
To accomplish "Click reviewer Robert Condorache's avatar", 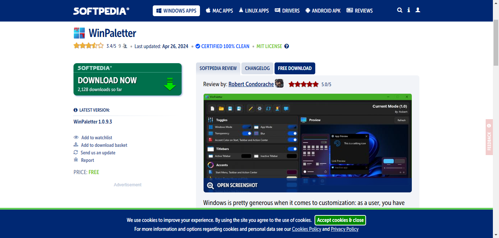I will click(x=279, y=84).
